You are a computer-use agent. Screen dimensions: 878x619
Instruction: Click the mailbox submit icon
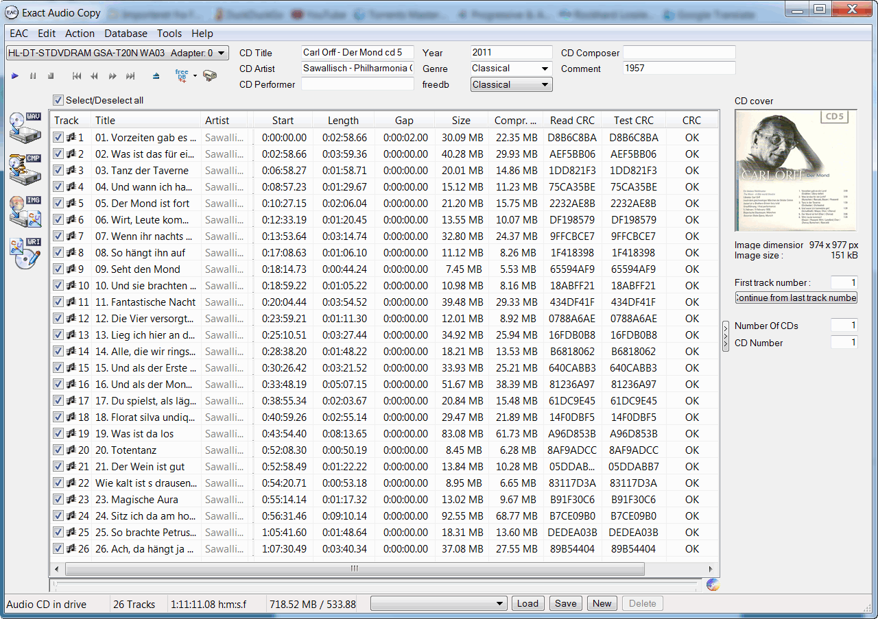click(210, 76)
